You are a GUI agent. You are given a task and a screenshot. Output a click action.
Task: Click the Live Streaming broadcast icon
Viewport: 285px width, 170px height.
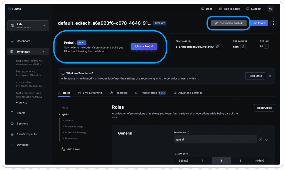(x=80, y=93)
